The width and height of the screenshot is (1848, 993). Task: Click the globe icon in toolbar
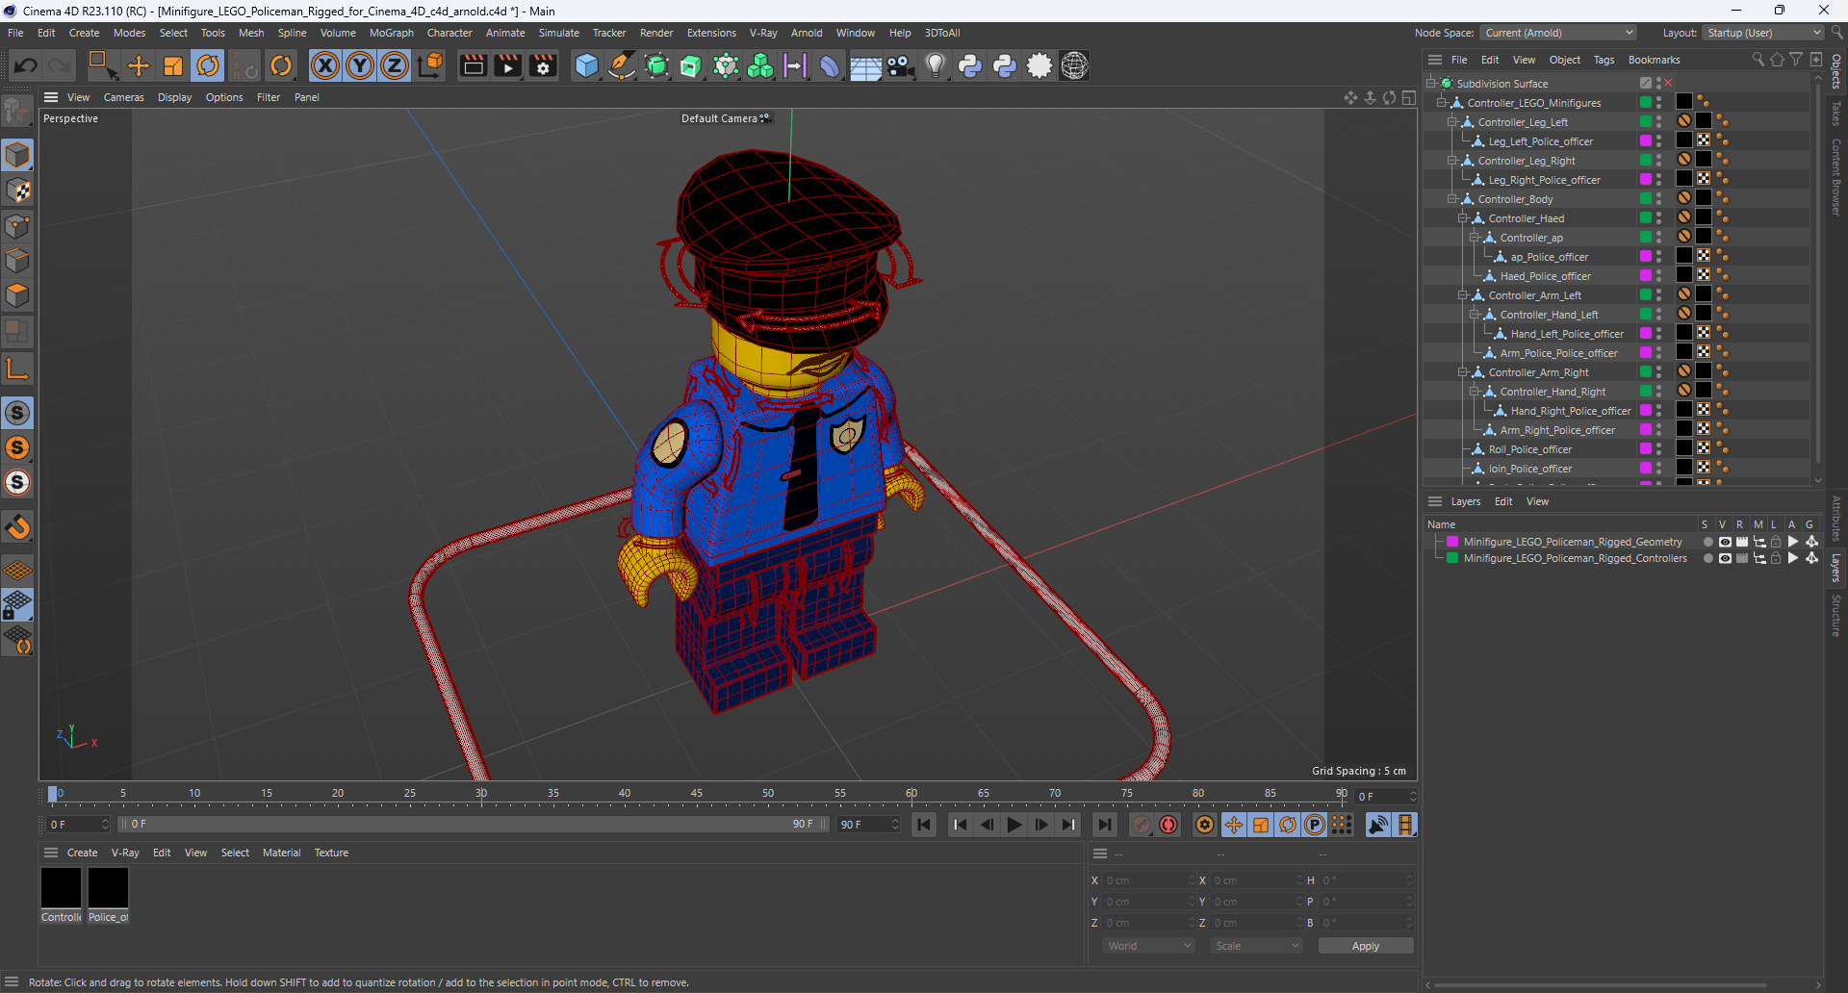(1074, 65)
